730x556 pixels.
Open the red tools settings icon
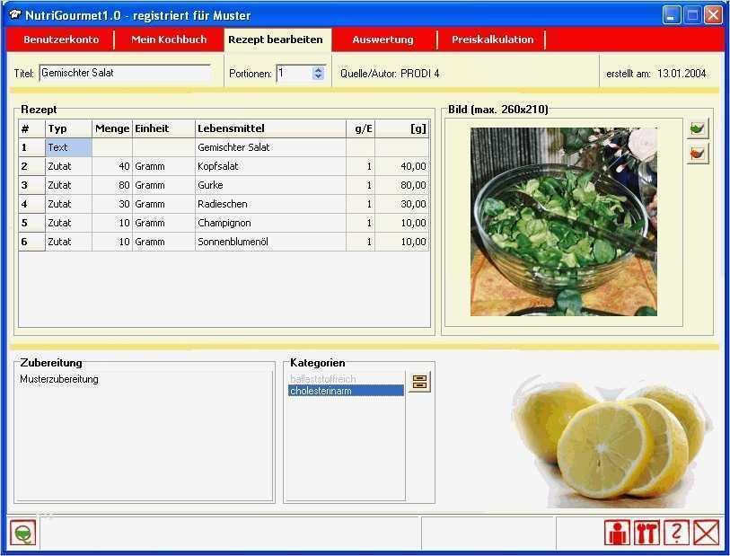646,533
